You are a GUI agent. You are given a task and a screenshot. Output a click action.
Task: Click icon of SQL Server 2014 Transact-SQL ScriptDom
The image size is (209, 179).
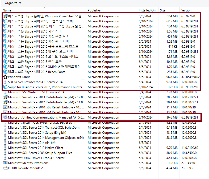point(5,128)
